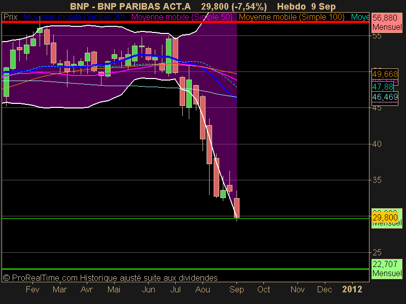Click the 46,469 price label
This screenshot has width=406, height=304.
point(385,97)
